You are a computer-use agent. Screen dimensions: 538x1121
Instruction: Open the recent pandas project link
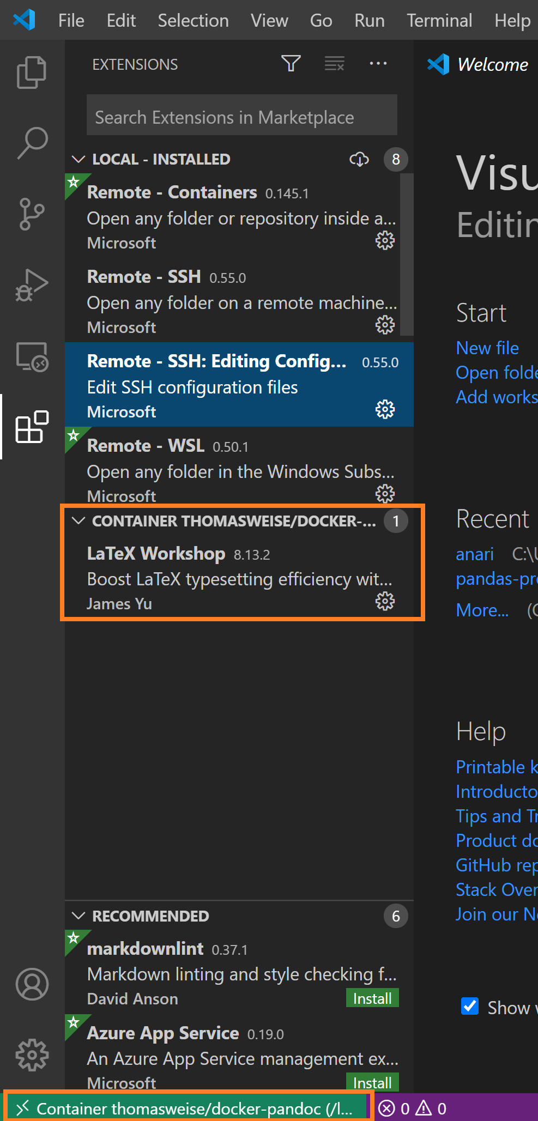(497, 579)
